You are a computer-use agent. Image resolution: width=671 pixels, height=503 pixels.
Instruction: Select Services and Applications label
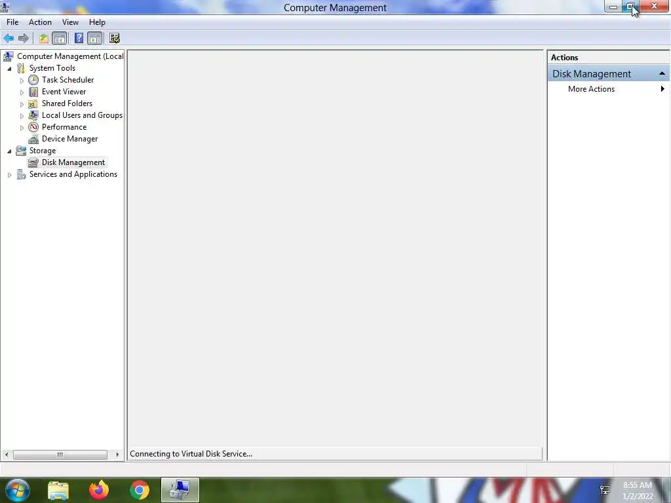coord(73,174)
